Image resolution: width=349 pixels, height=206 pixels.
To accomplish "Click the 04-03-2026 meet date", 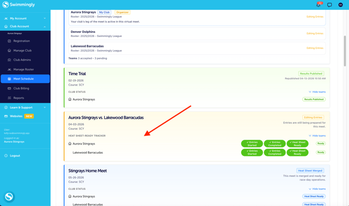I will (x=76, y=125).
